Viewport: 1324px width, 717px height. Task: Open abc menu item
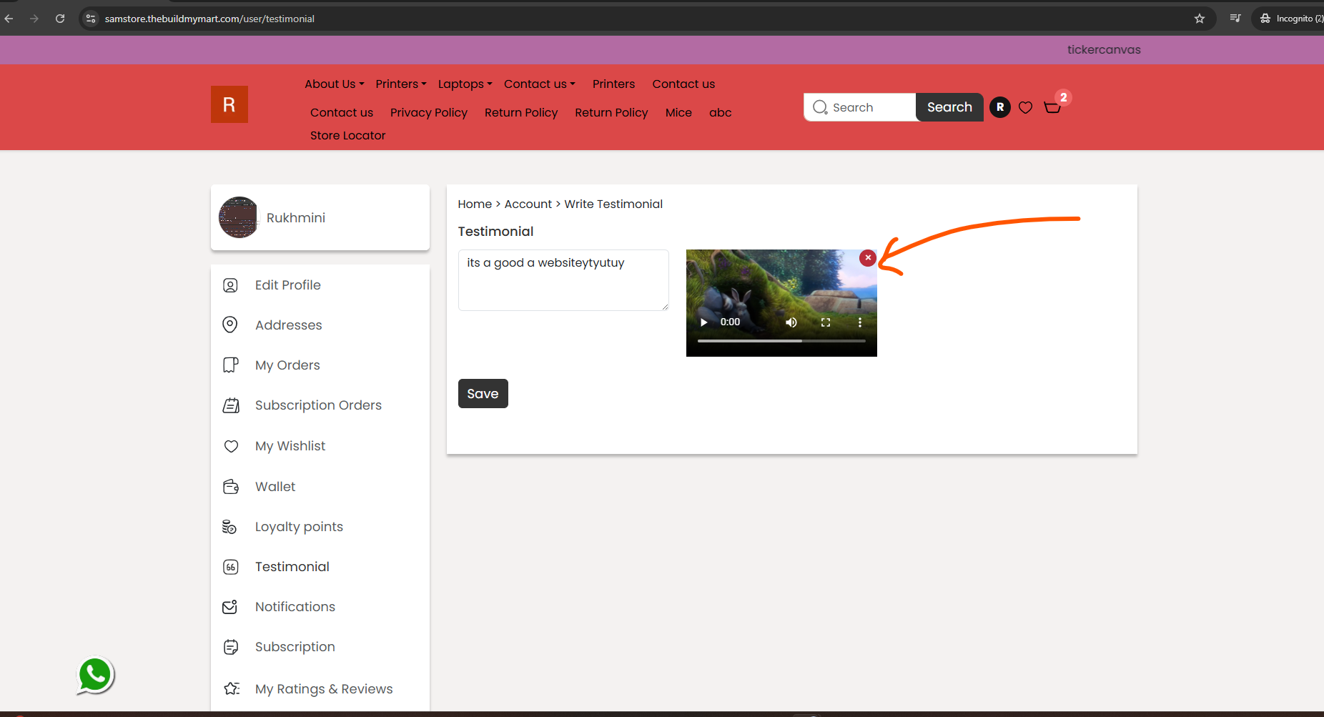pyautogui.click(x=721, y=113)
